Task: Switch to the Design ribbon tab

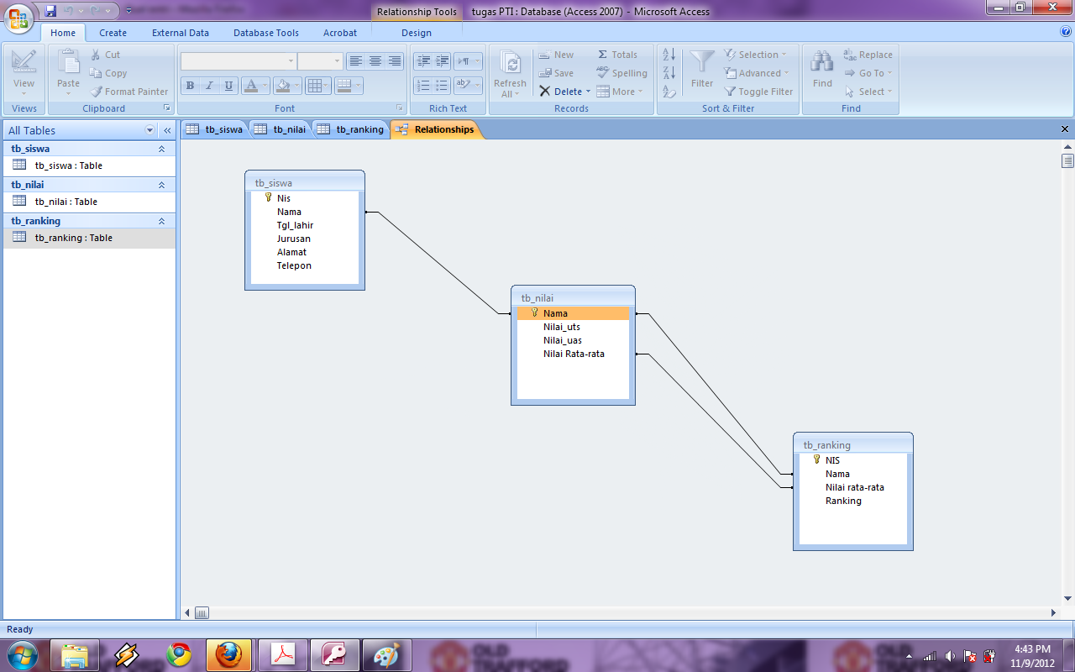Action: tap(416, 33)
